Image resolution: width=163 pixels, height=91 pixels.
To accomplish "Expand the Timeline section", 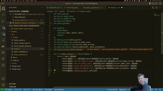I will point(12,87).
